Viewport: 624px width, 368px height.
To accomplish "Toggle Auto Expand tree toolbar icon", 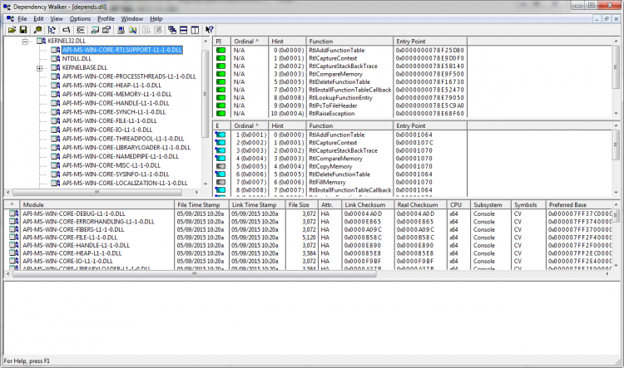I will pyautogui.click(x=52, y=30).
